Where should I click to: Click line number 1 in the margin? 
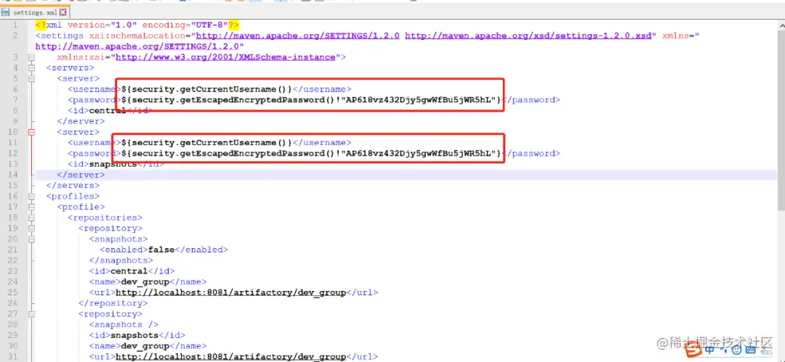click(16, 25)
